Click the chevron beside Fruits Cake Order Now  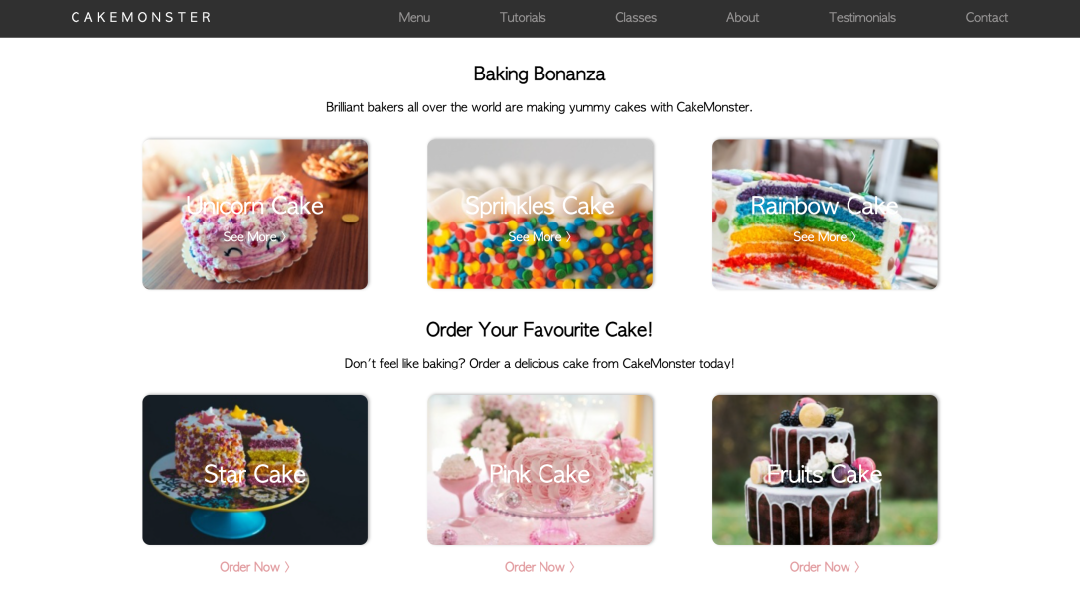pyautogui.click(x=856, y=567)
